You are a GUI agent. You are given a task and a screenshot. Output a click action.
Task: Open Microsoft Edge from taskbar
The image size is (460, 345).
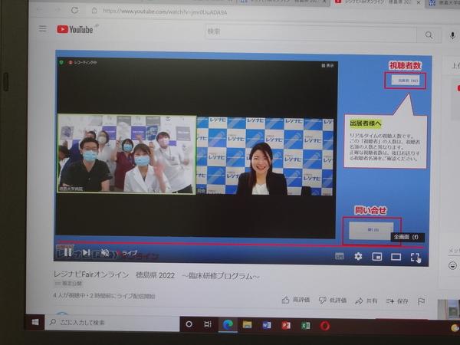(x=228, y=325)
